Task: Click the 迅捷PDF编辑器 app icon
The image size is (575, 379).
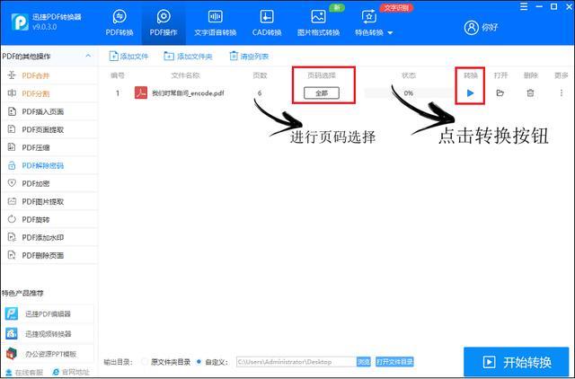Action: tap(12, 313)
